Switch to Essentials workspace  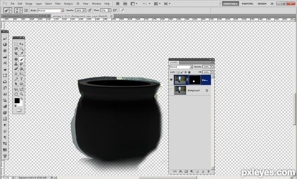(231, 3)
